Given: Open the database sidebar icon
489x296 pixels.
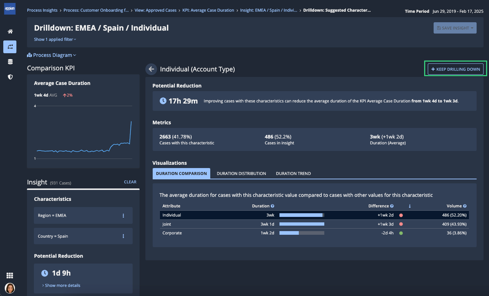Looking at the screenshot, I should [x=10, y=62].
